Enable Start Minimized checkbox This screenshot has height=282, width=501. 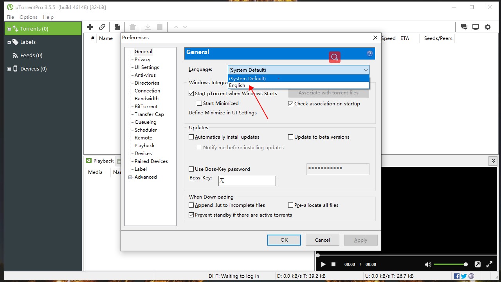(199, 103)
